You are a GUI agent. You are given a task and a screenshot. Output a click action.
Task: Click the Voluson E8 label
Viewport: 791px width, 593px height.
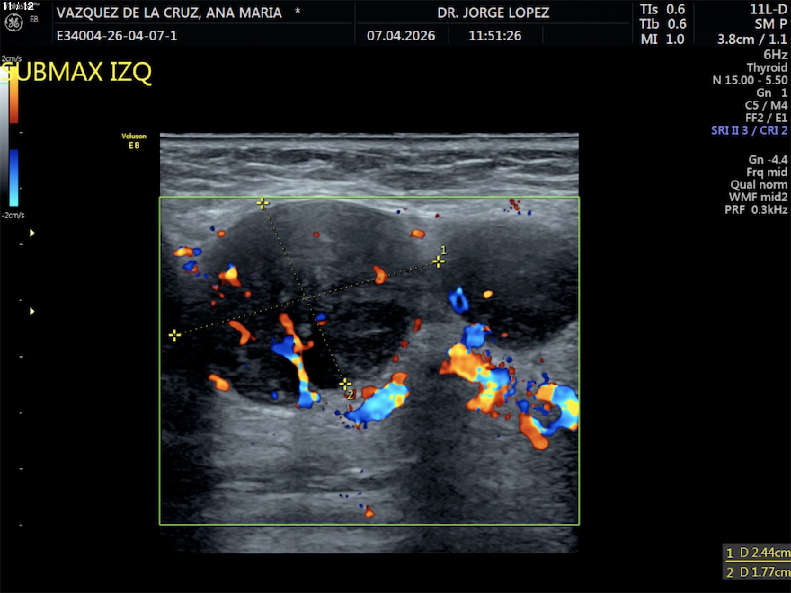click(x=133, y=141)
